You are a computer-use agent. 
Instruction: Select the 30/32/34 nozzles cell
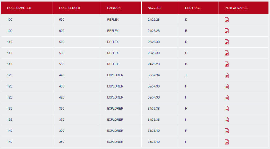pos(153,75)
